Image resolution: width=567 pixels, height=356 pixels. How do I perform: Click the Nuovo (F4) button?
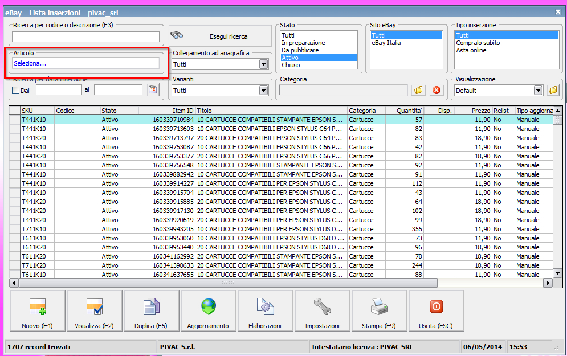tap(38, 310)
